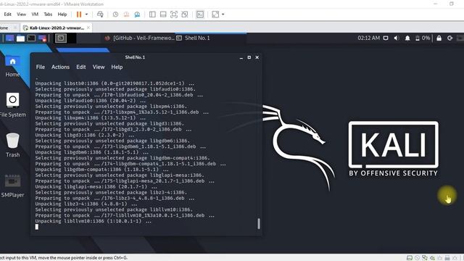Open the VMware Help menu
Screen dimensions: 464x261
[62, 14]
